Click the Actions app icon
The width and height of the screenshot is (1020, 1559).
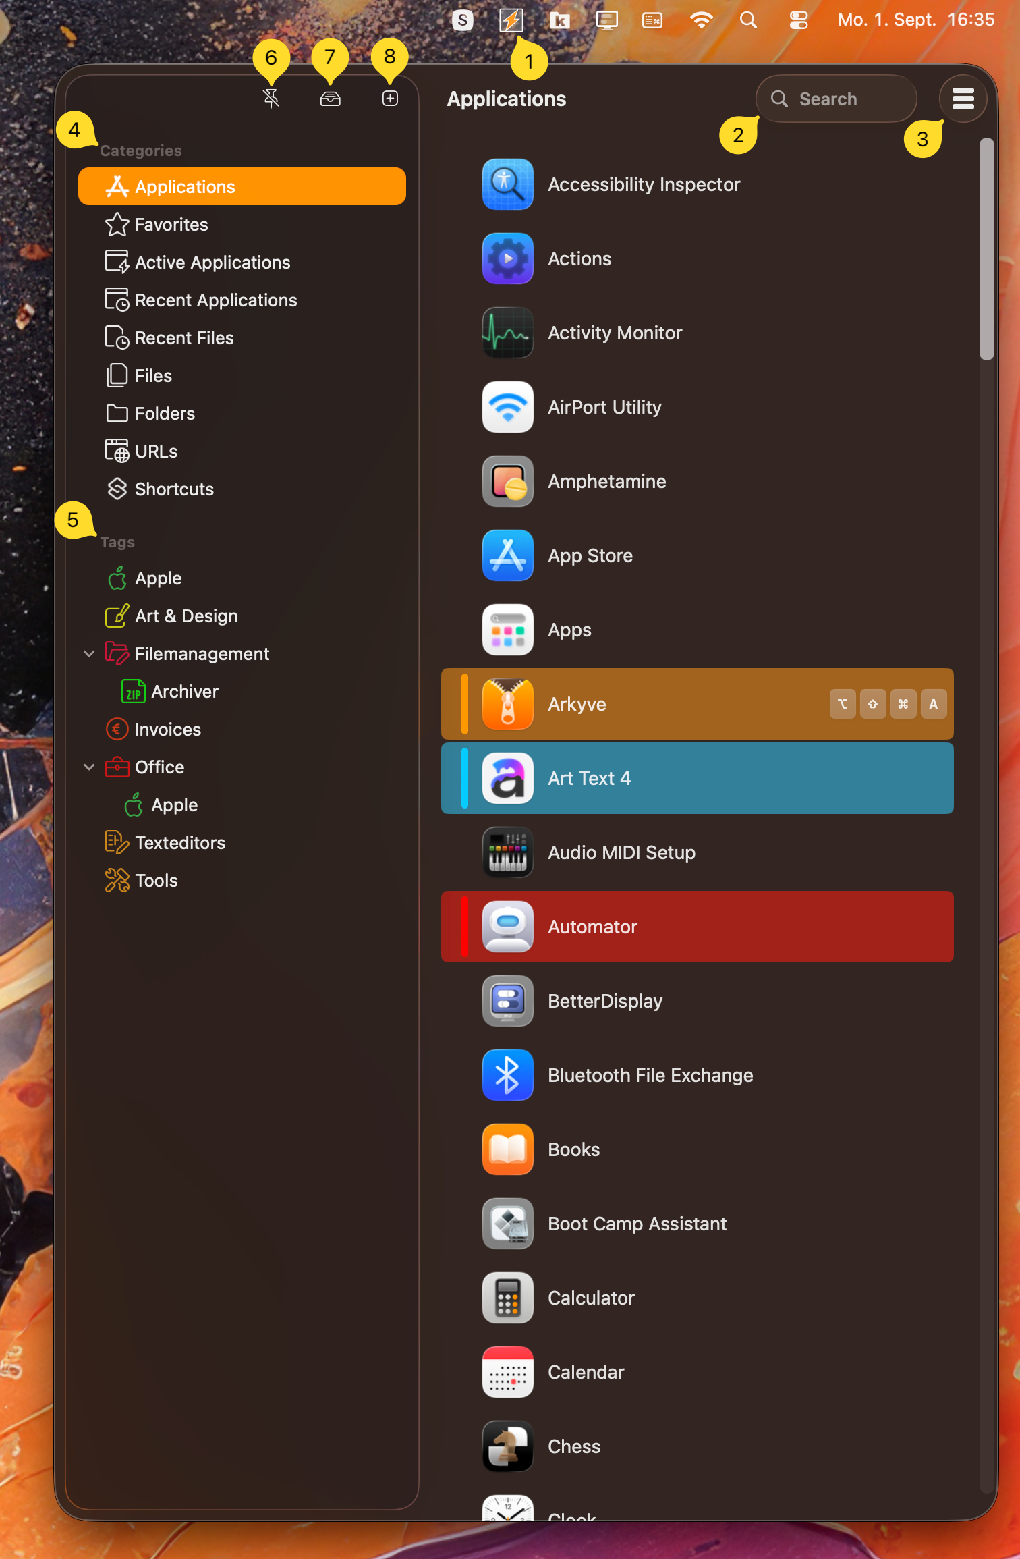click(x=508, y=258)
